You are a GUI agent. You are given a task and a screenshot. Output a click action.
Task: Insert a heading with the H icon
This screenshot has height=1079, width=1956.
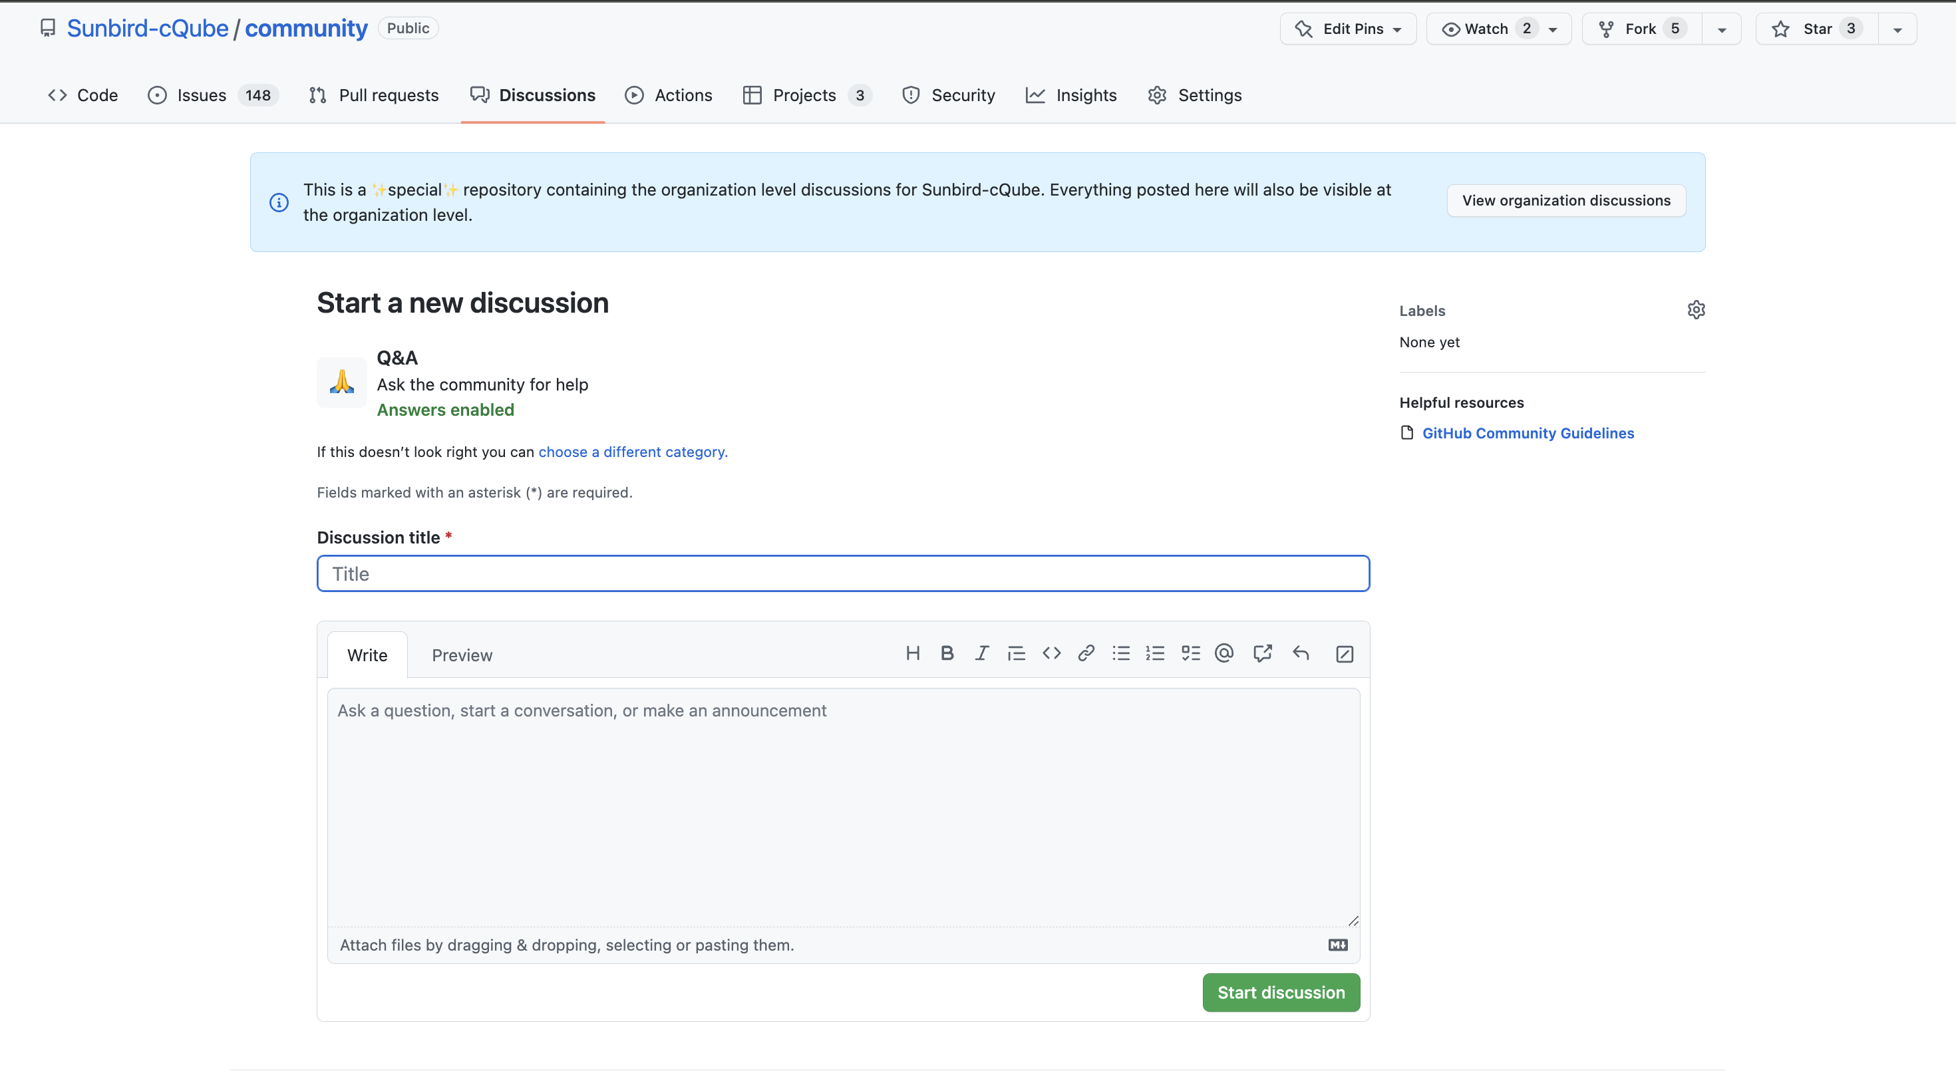coord(913,654)
